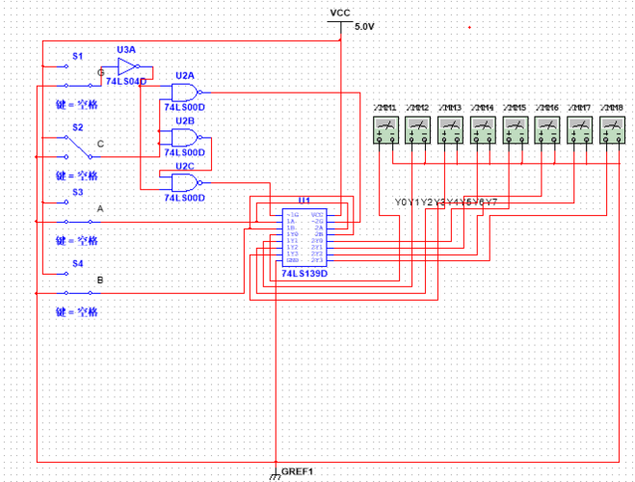635x482 pixels.
Task: Click the 5.0V voltage value label
Action: click(363, 27)
